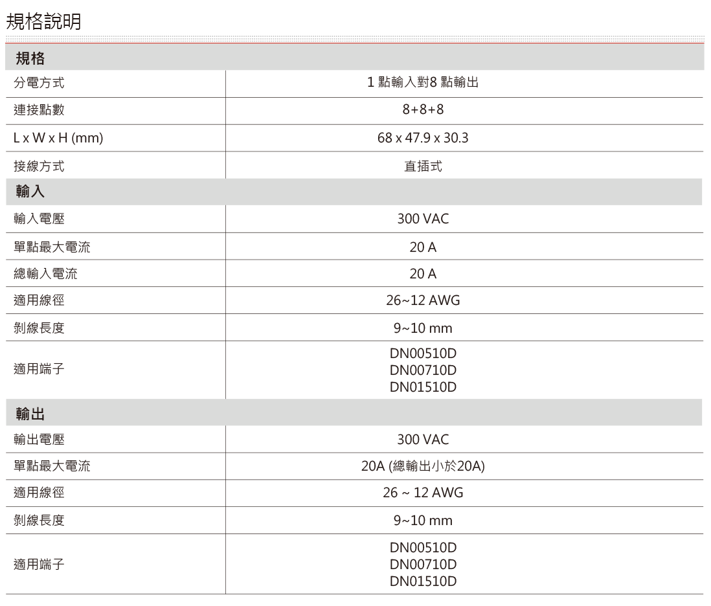Select the 26~12 AWG value under 輸入
This screenshot has width=711, height=606.
[423, 301]
